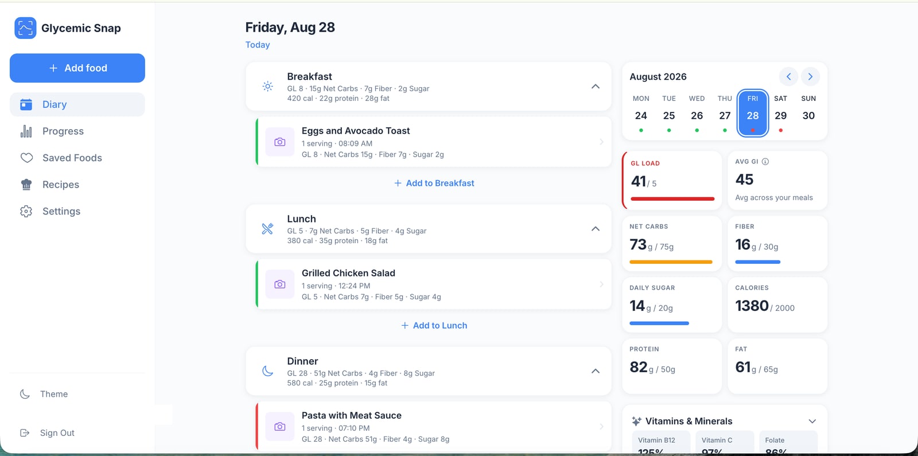Click the moon icon on Dinner card
Screen dimensions: 918x456
[x=267, y=371]
